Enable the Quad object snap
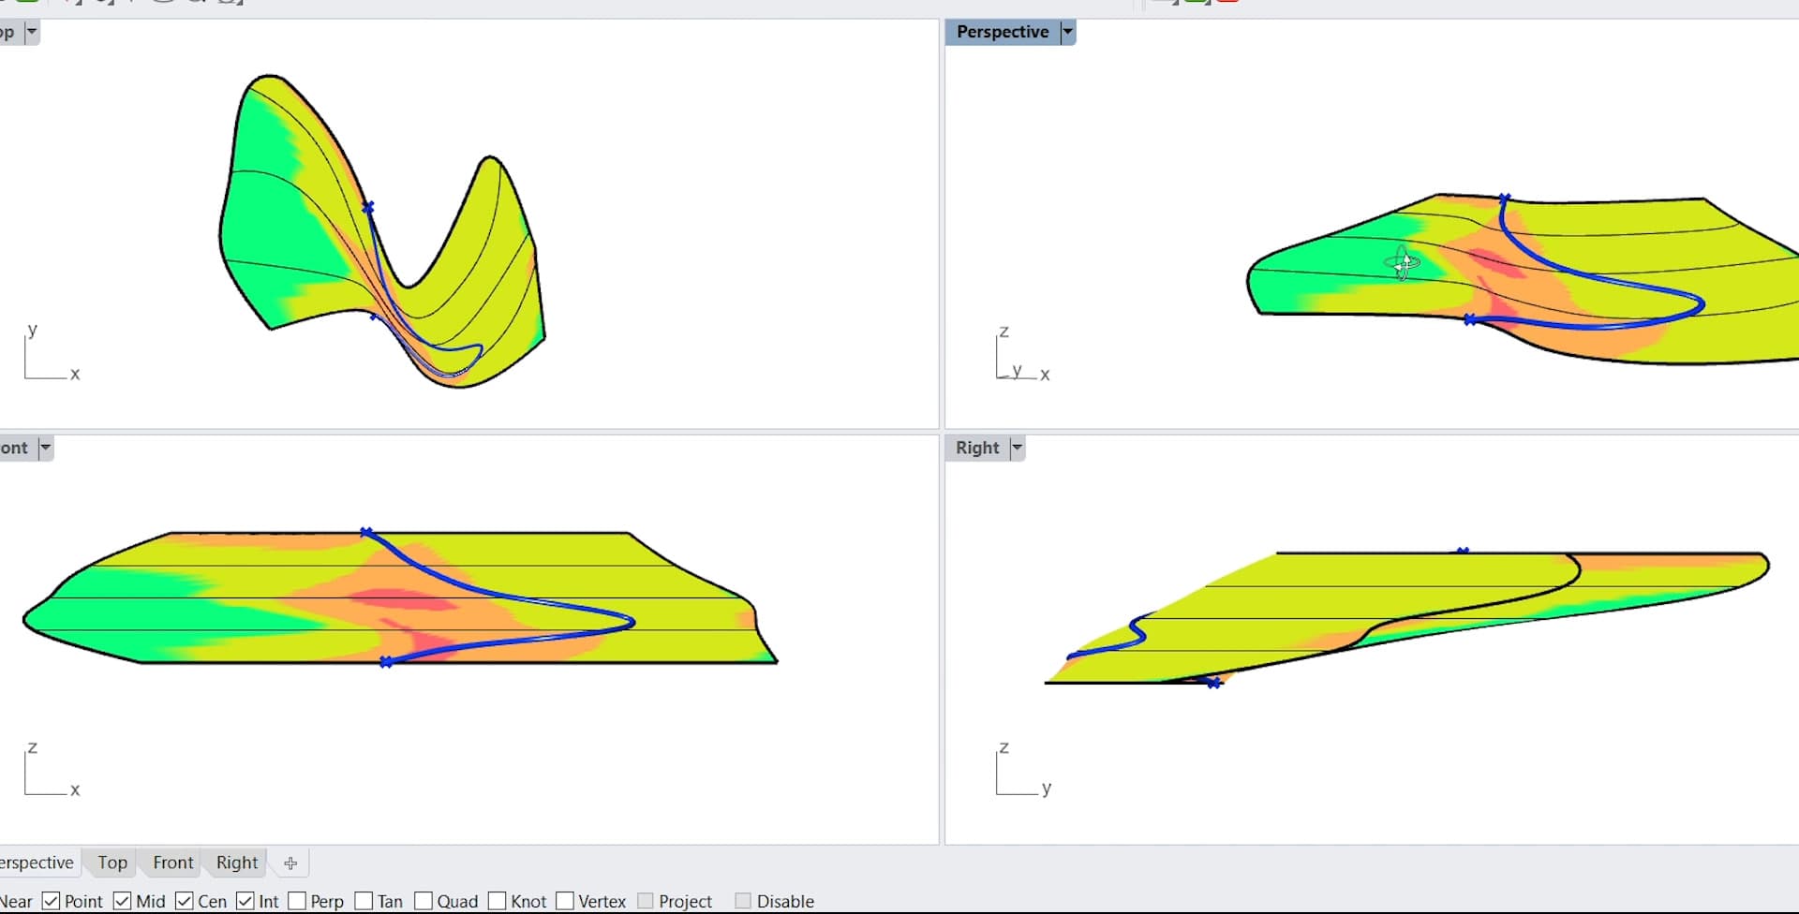Image resolution: width=1799 pixels, height=914 pixels. coord(424,901)
